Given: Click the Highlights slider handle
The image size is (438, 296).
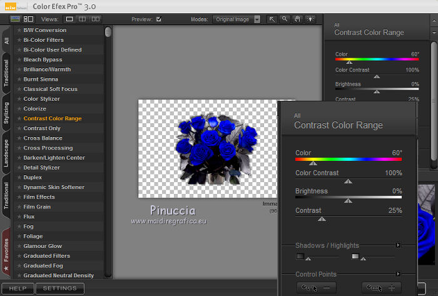Looking at the screenshot, I should pos(363,259).
